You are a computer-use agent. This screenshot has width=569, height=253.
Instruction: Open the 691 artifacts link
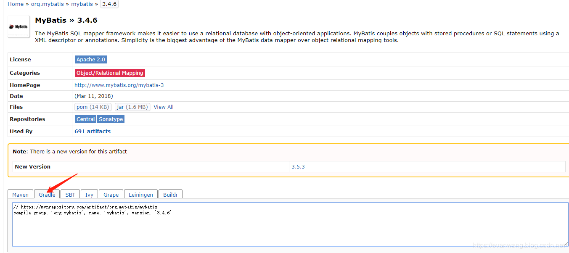coord(93,132)
